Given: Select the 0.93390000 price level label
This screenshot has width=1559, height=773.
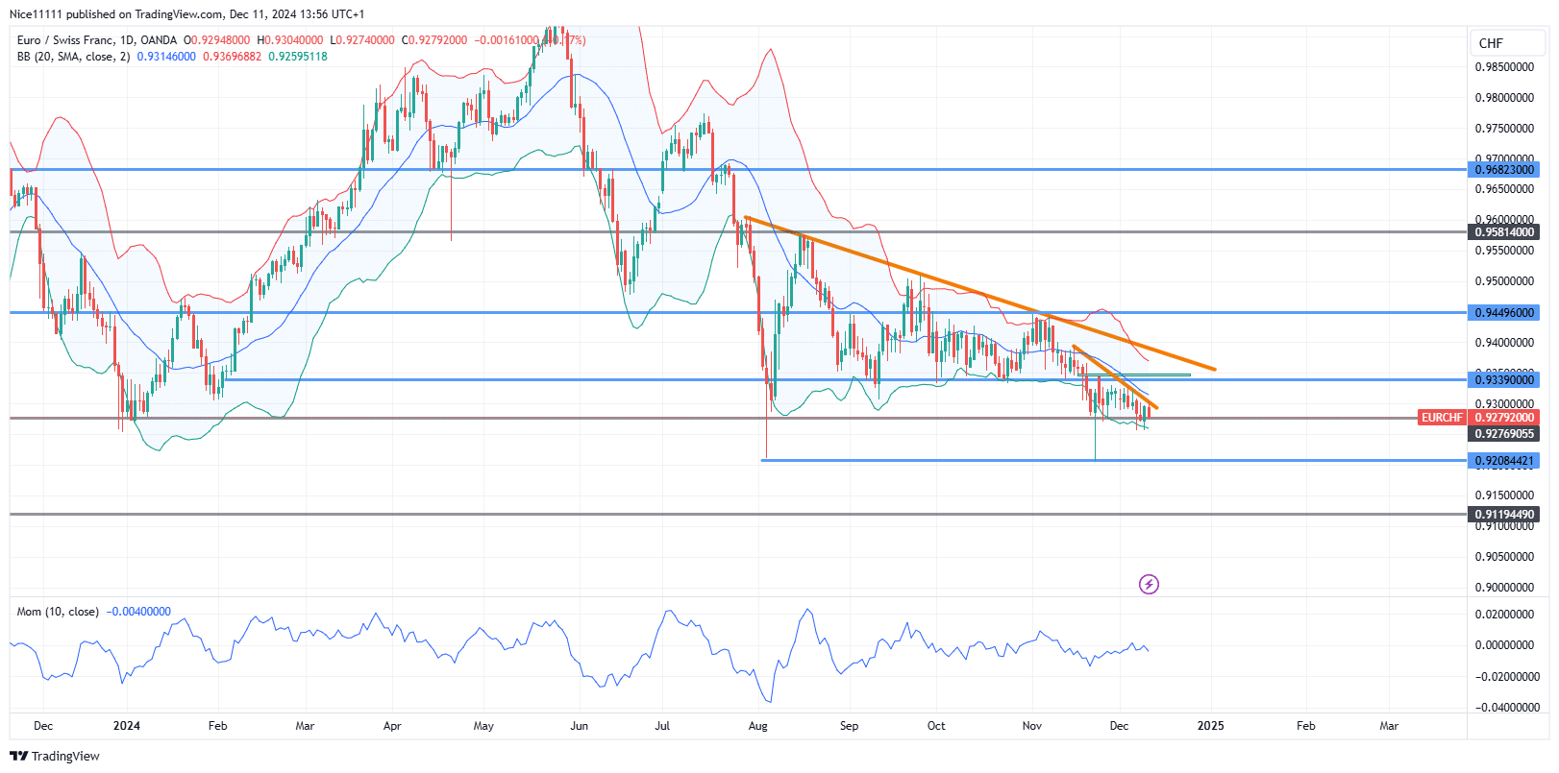Looking at the screenshot, I should 1504,380.
